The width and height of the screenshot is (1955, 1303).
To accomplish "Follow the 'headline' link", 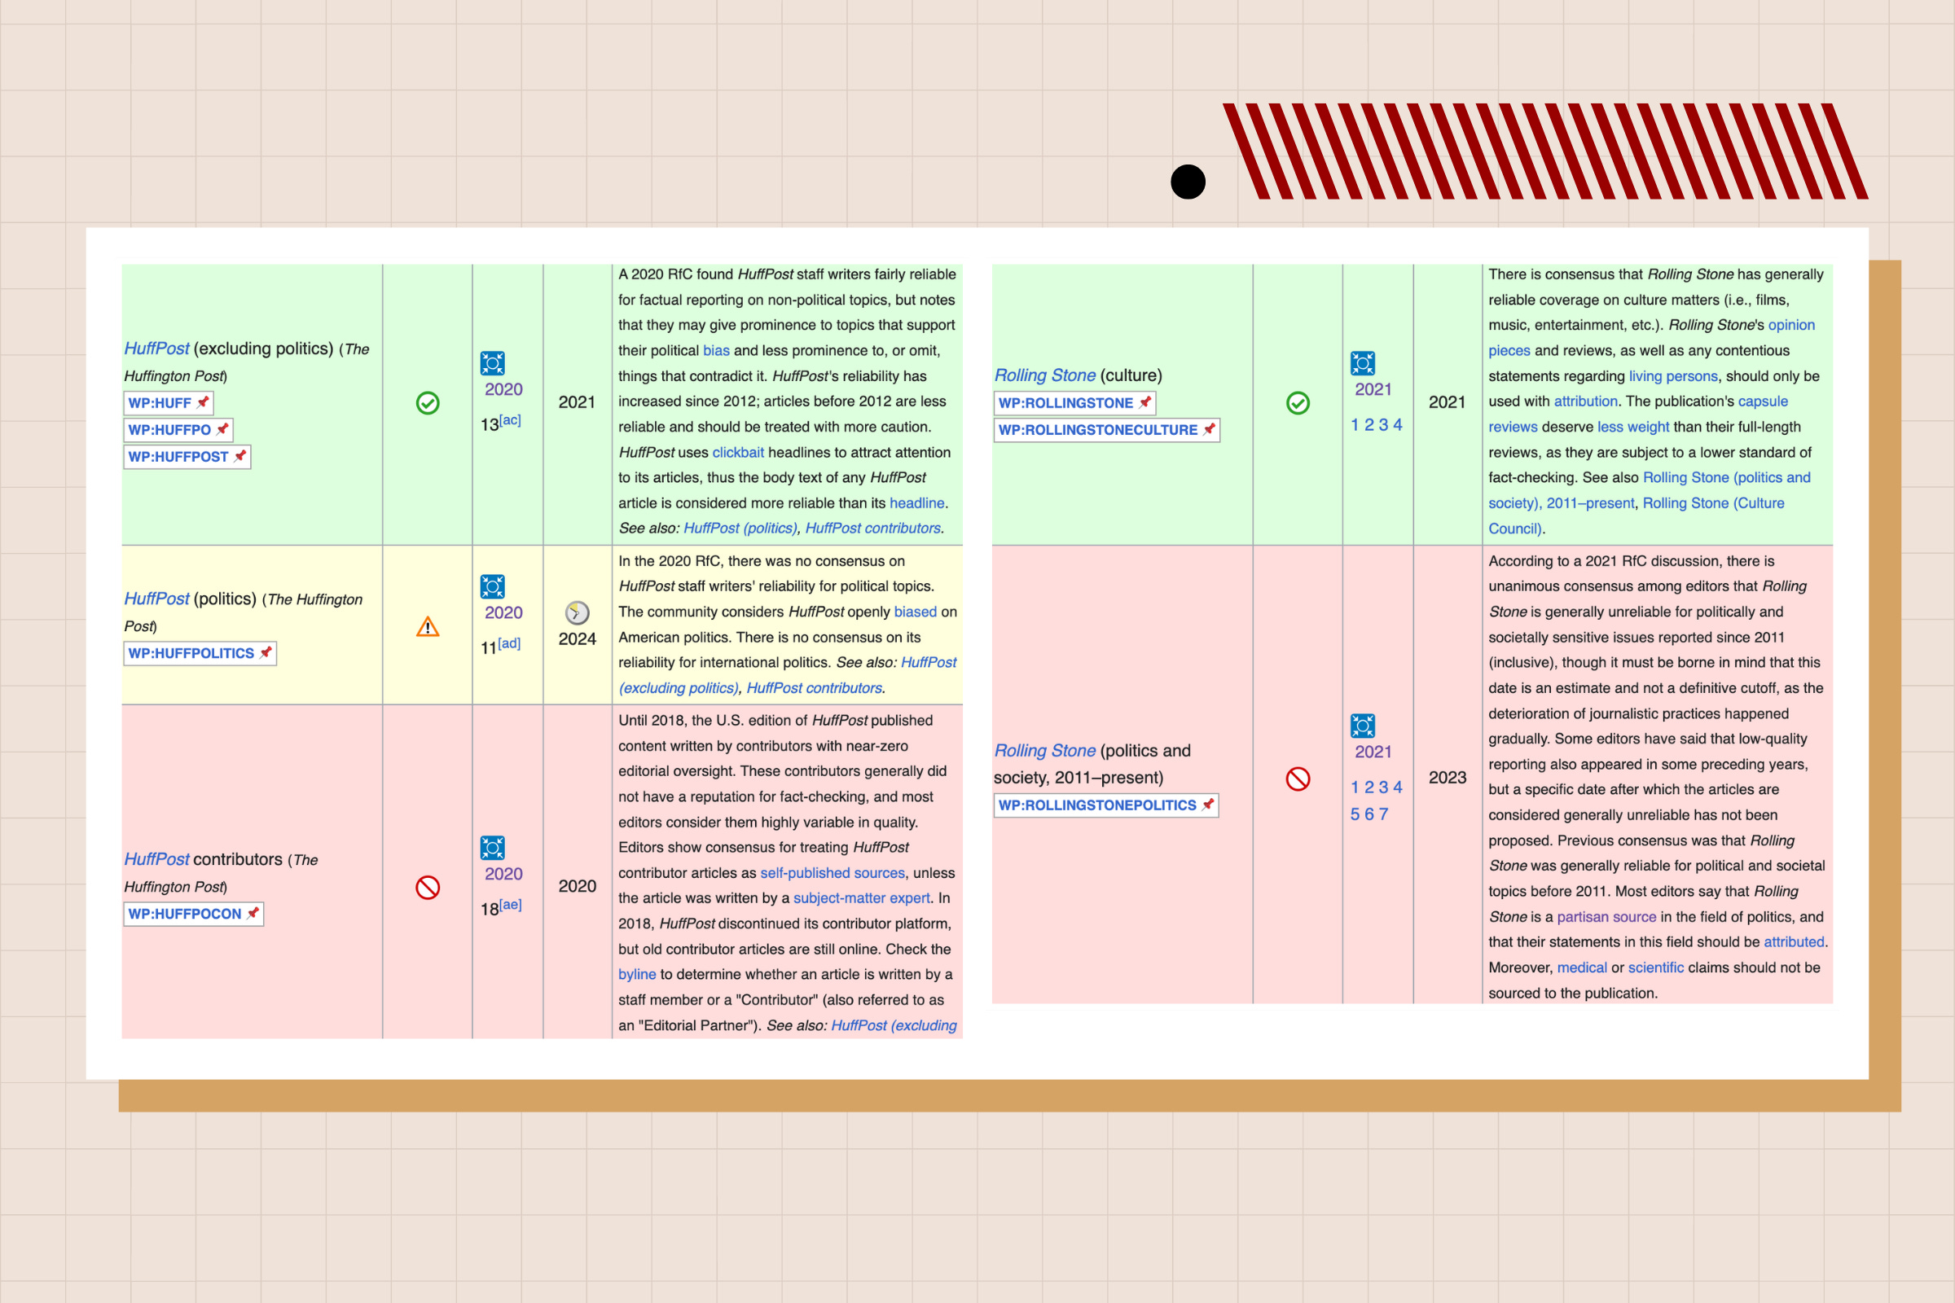I will coord(917,502).
